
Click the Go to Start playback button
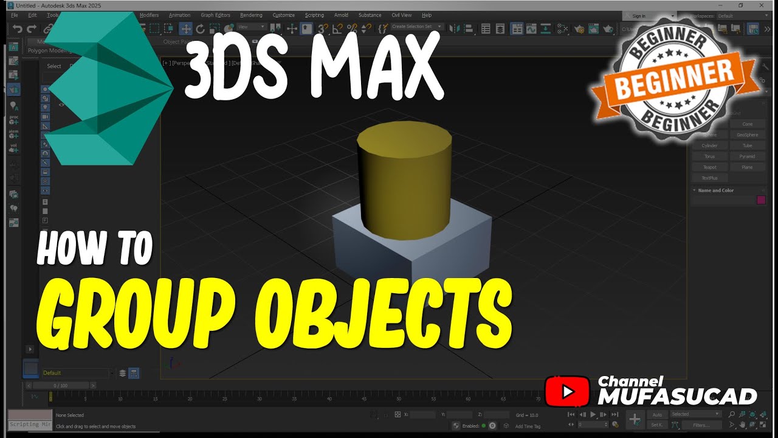pos(571,414)
